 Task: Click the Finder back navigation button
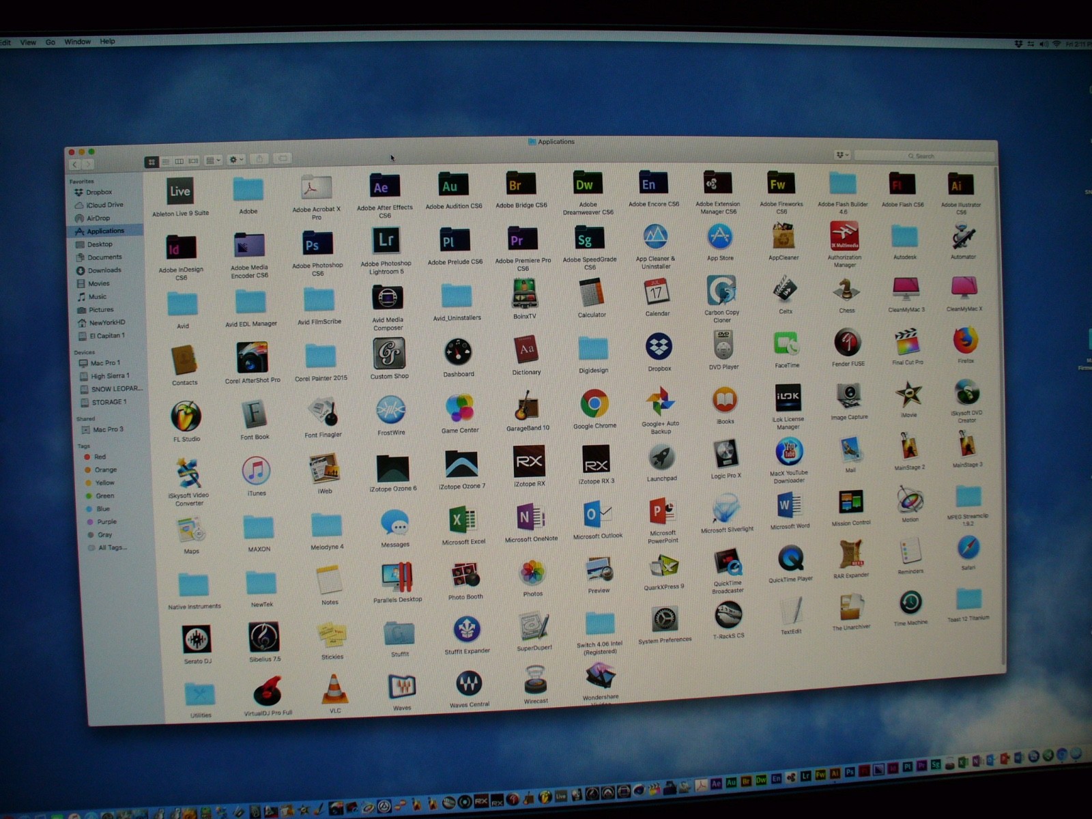click(75, 164)
